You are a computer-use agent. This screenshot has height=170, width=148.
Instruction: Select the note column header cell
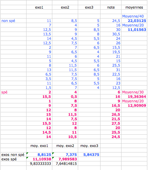click(111, 7)
